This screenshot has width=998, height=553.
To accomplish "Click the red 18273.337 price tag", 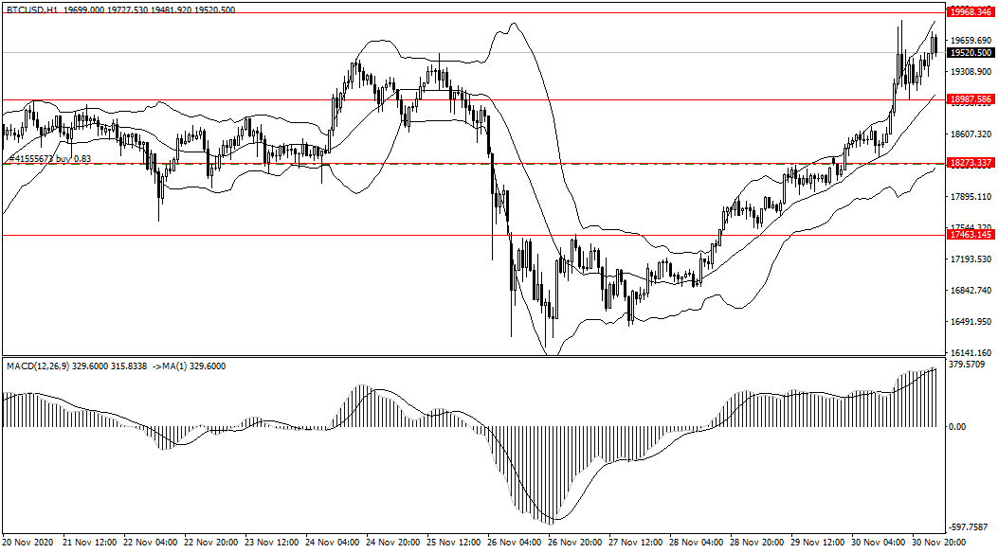I will point(969,163).
